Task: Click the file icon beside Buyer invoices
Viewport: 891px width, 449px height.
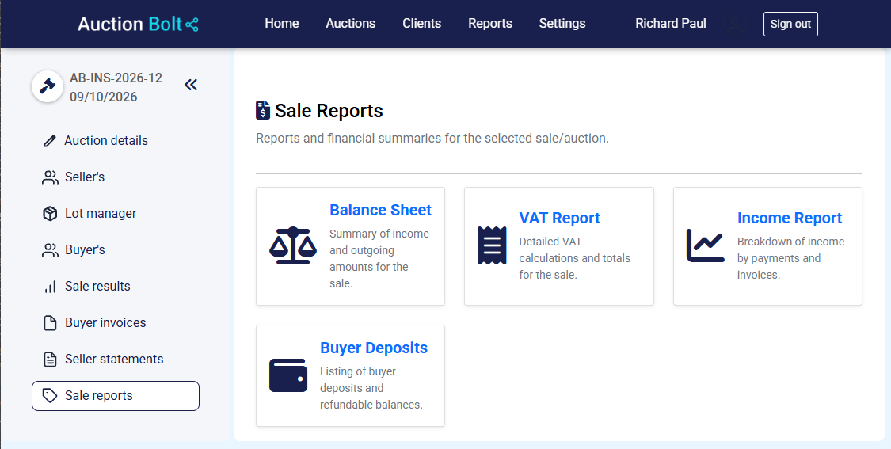Action: tap(50, 323)
